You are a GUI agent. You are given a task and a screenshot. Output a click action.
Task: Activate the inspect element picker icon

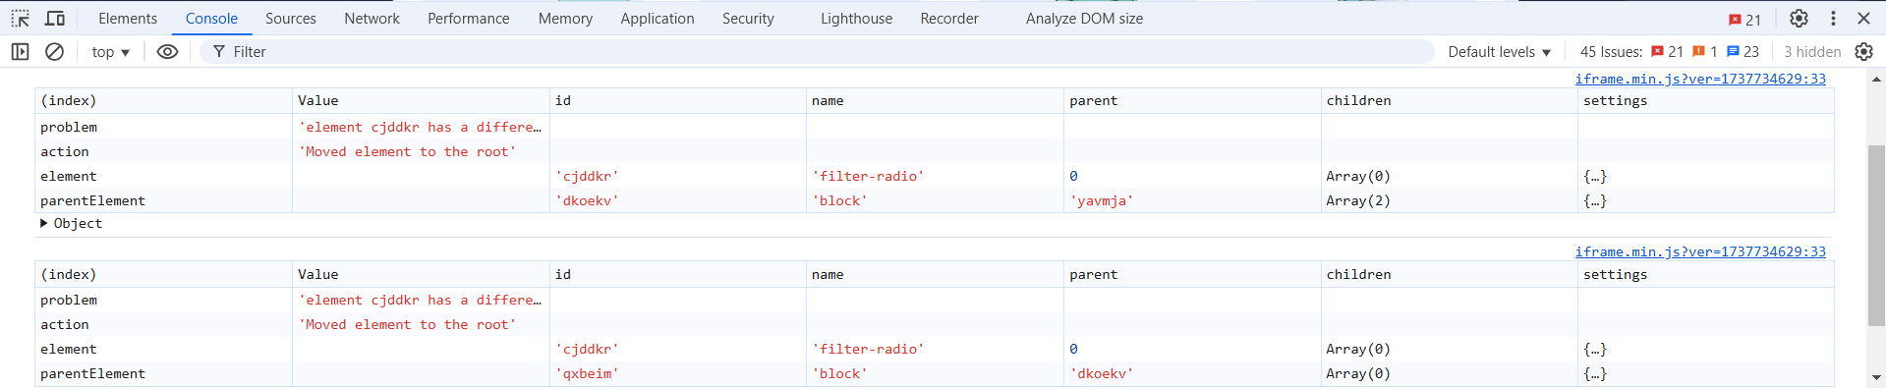click(20, 19)
